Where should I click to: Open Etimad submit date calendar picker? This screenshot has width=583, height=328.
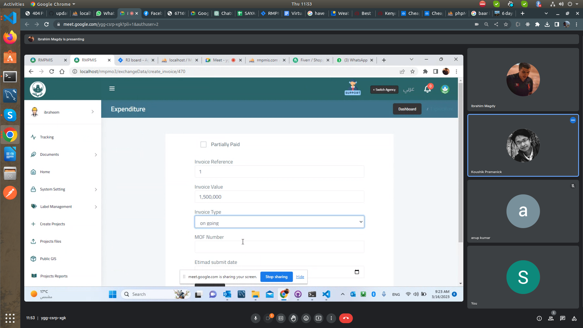357,272
